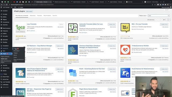The height and width of the screenshot is (97, 172).
Task: Open JetReviews in the sidebar
Action: (x=5, y=85)
